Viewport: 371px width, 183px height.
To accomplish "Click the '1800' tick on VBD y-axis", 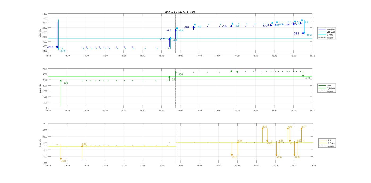I will click(x=45, y=14).
